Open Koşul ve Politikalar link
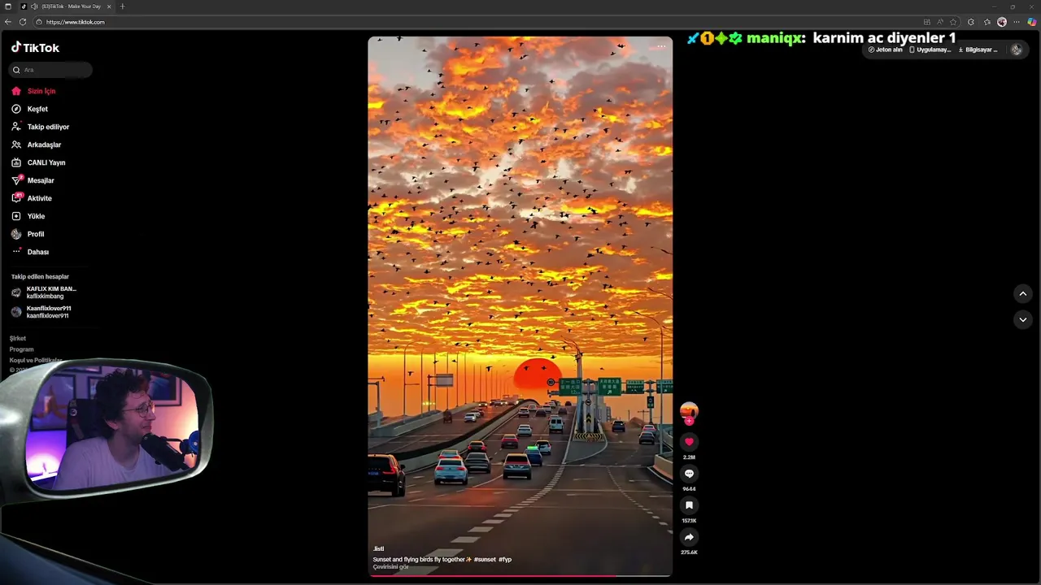This screenshot has width=1041, height=585. click(36, 360)
